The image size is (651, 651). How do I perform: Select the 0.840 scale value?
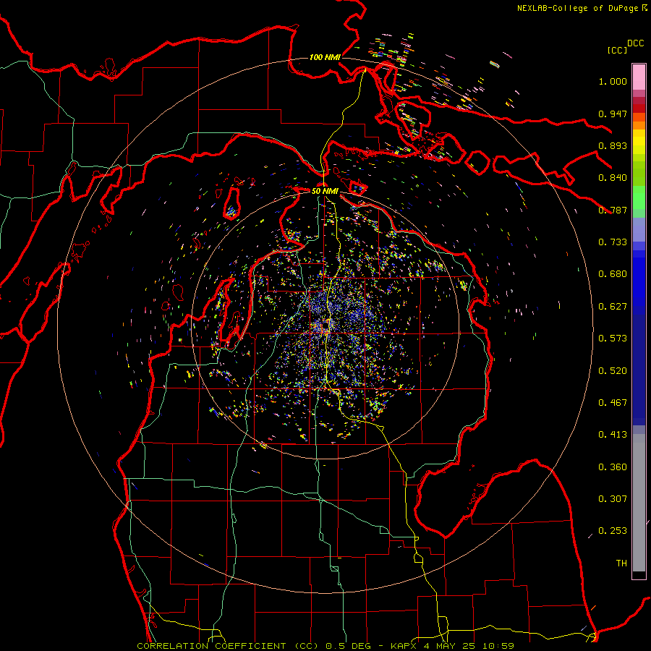click(x=613, y=178)
